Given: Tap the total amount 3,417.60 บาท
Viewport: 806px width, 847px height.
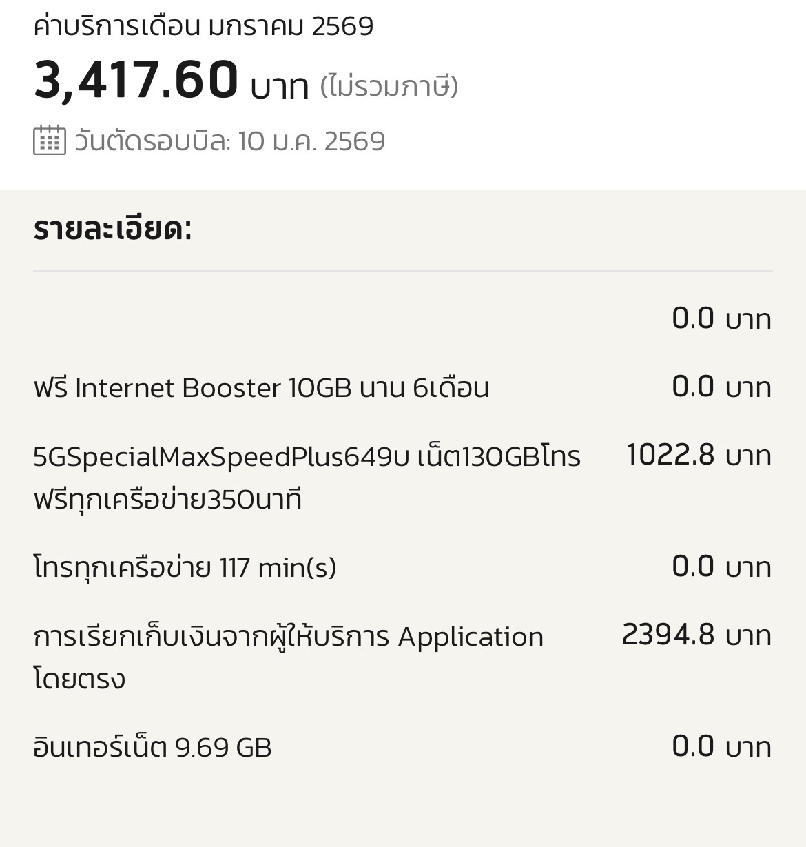Looking at the screenshot, I should [x=171, y=81].
